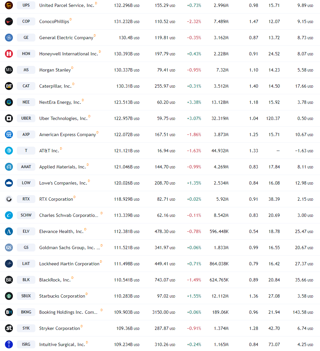This screenshot has height=351, width=320.
Task: Click the Charles Schwab logo icon
Action: pyautogui.click(x=9, y=215)
